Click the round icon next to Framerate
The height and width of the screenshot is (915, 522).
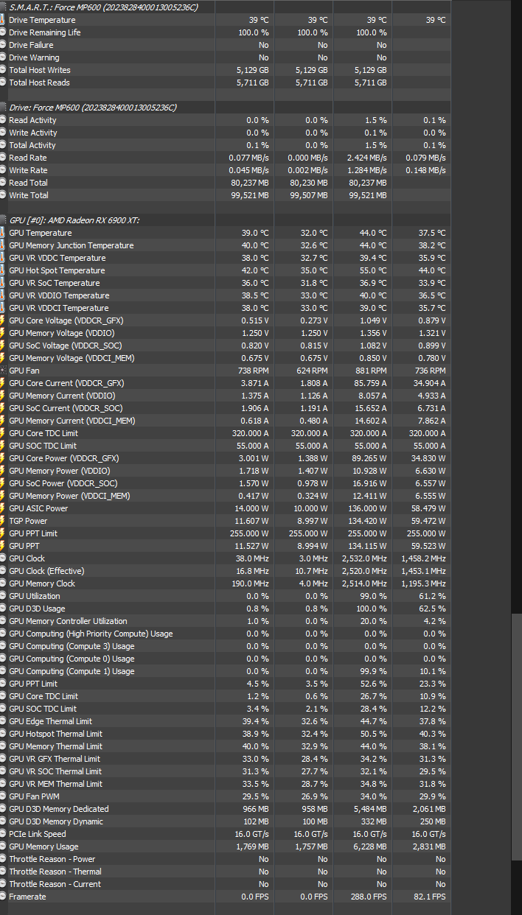pos(3,897)
